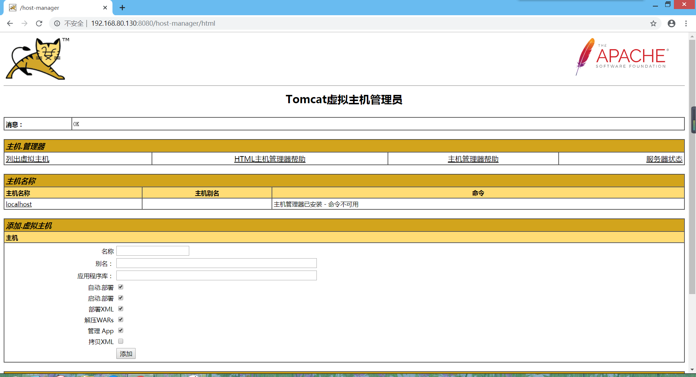Viewport: 696px width, 377px height.
Task: Open 主机管理器帮助 link
Action: coord(473,159)
